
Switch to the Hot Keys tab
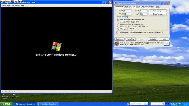point(128,7)
